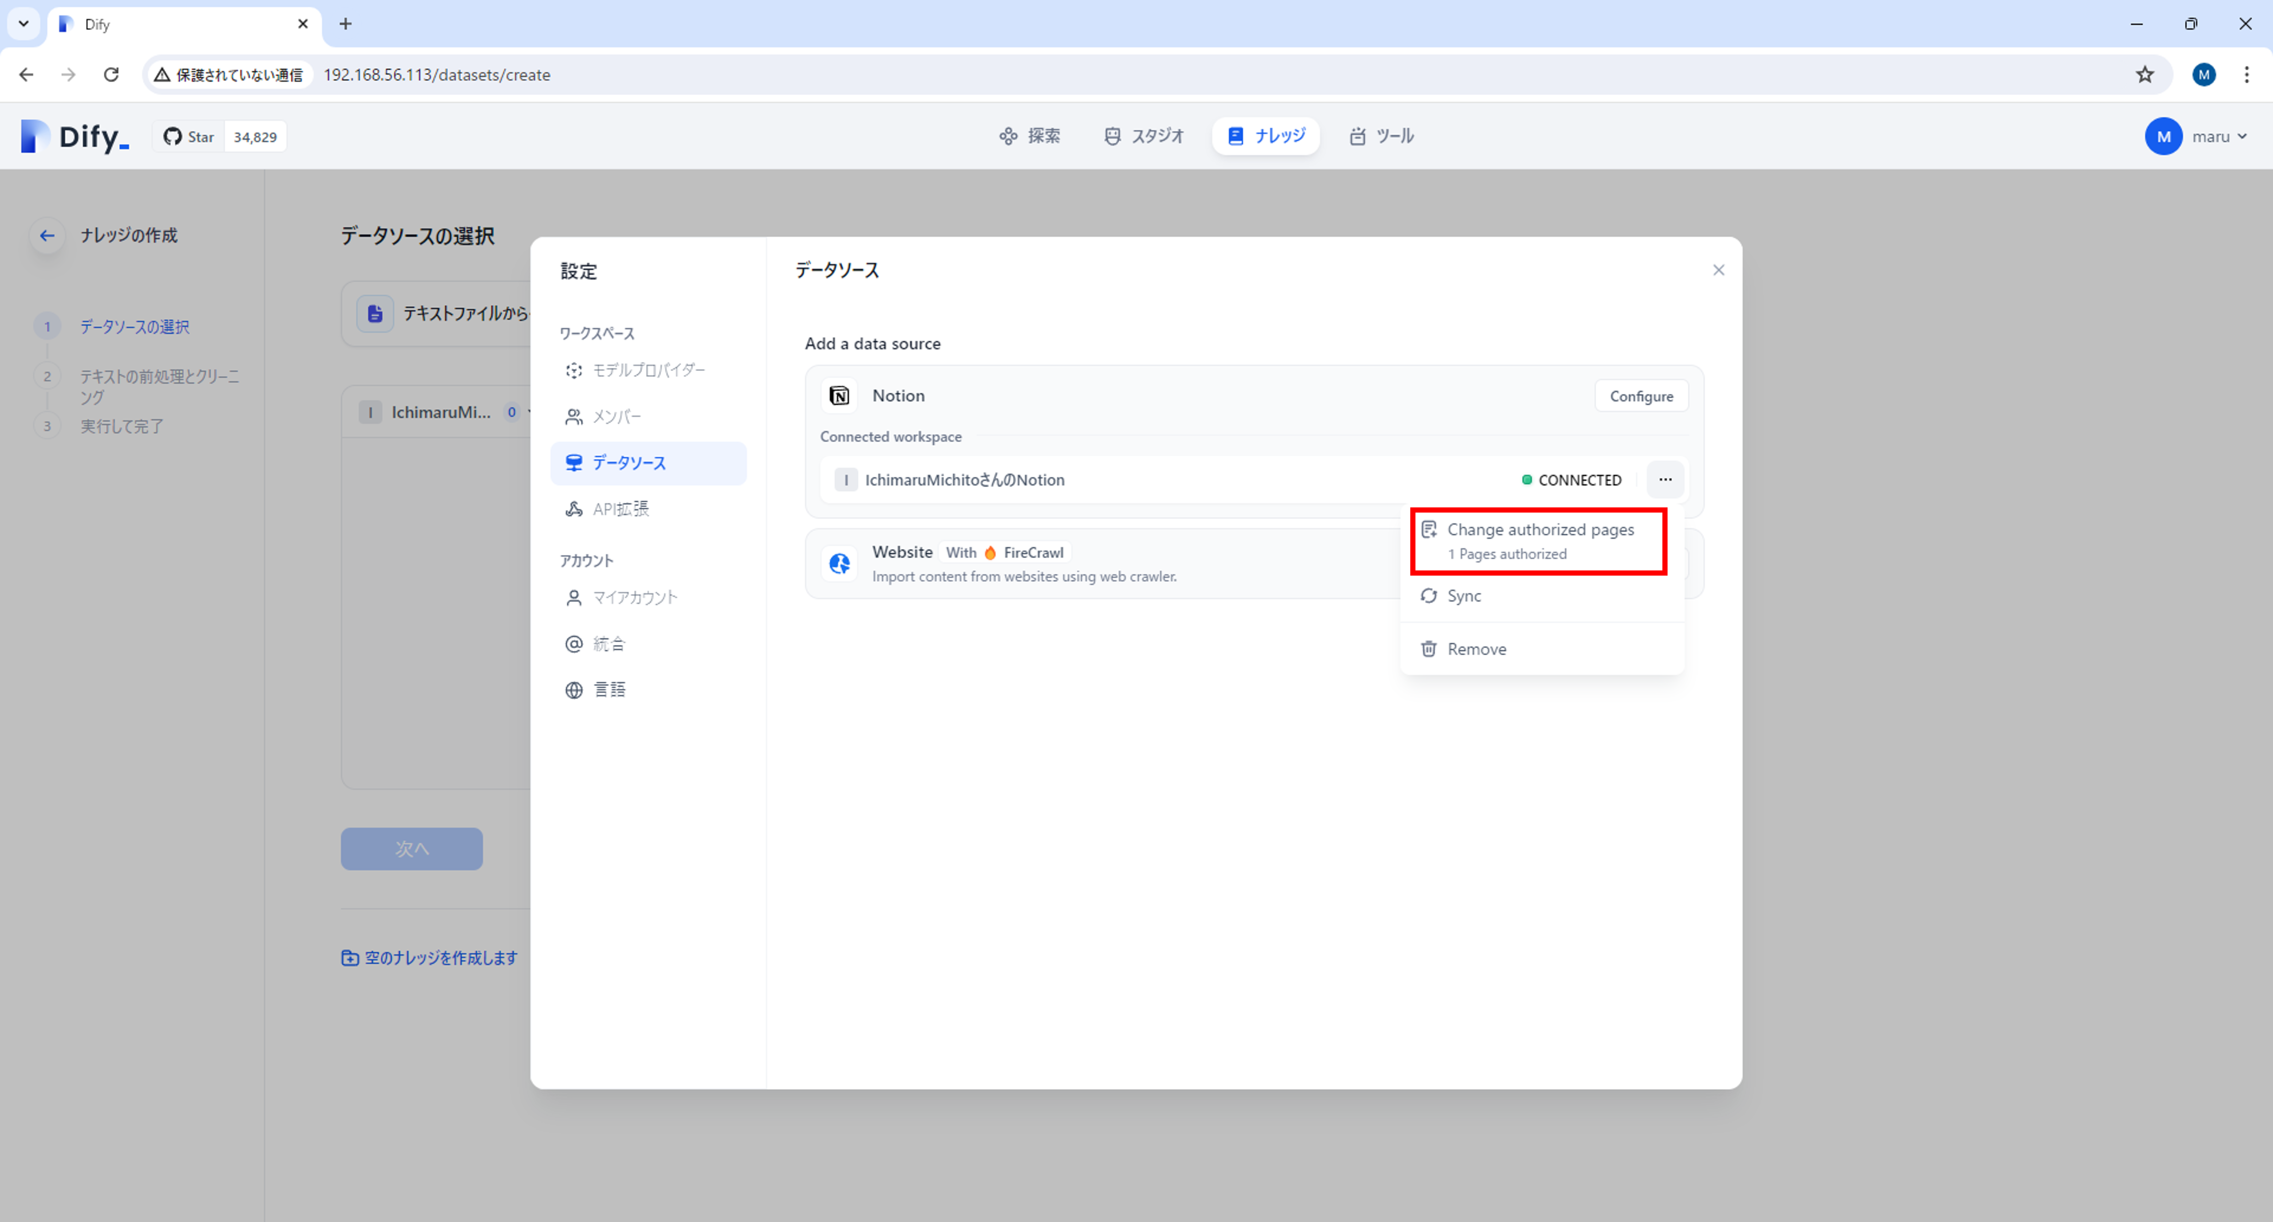Open the maru account dropdown
Viewport: 2273px width, 1222px height.
pyautogui.click(x=2196, y=137)
